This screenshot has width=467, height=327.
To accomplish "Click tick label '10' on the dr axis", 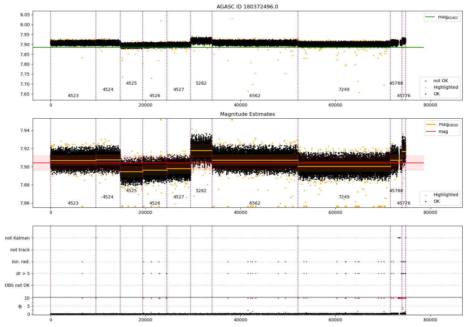I will click(27, 298).
